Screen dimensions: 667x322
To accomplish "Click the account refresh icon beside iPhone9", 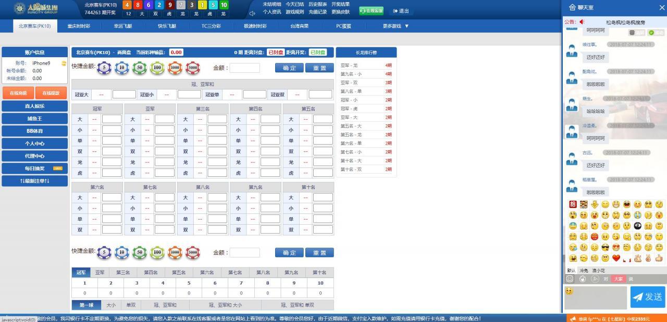I will pos(64,63).
